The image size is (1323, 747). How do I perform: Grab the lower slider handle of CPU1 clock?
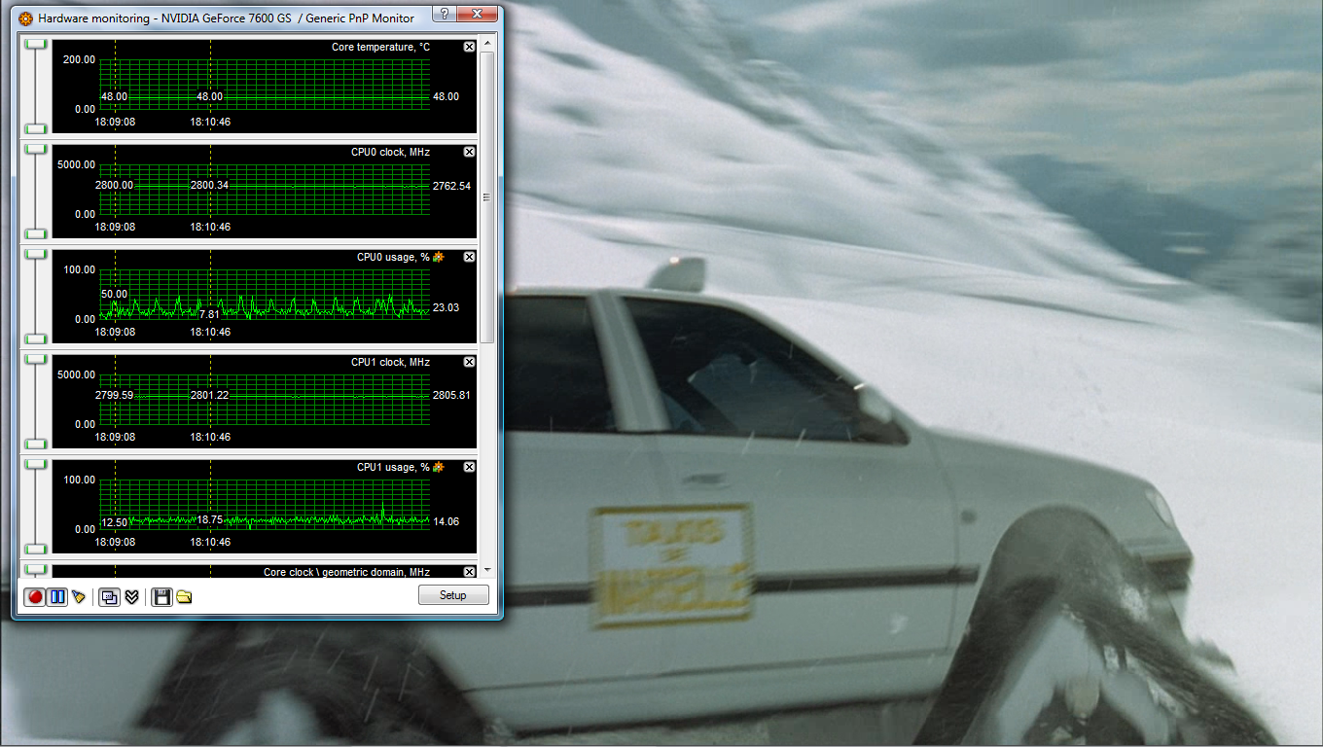(36, 444)
